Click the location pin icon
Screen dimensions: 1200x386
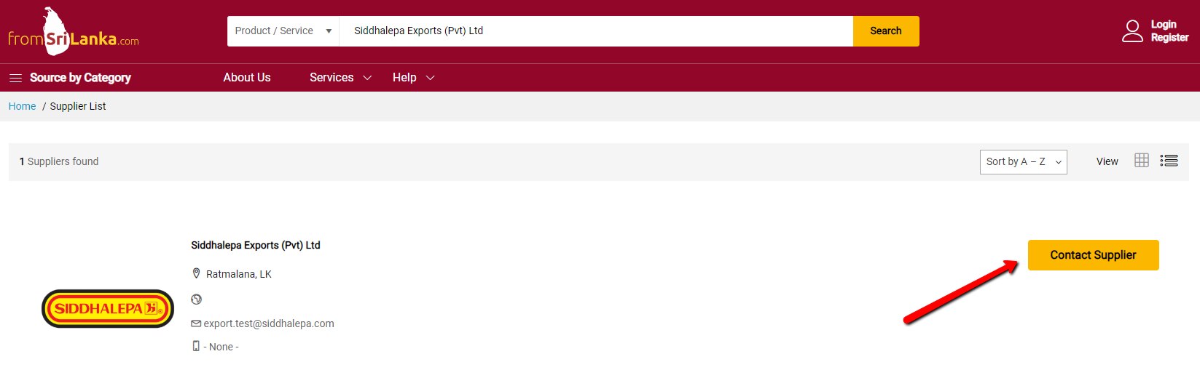196,273
